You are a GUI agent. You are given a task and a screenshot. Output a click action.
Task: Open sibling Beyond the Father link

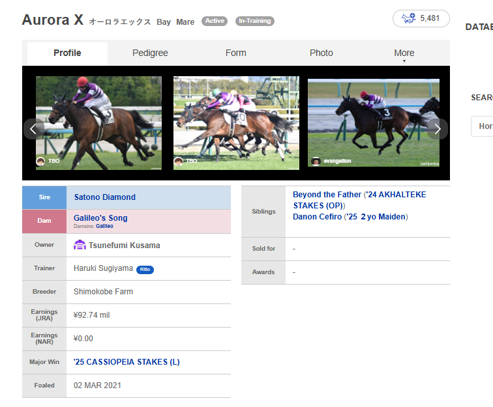[327, 195]
